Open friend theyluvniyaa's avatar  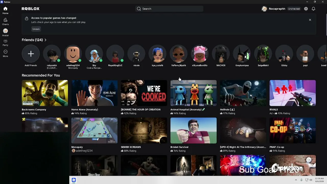point(242,54)
